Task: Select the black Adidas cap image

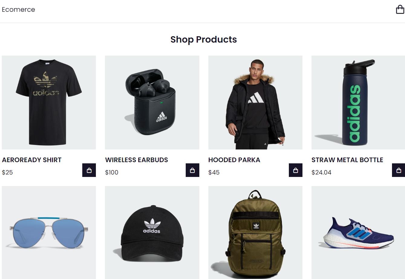Action: click(x=152, y=232)
